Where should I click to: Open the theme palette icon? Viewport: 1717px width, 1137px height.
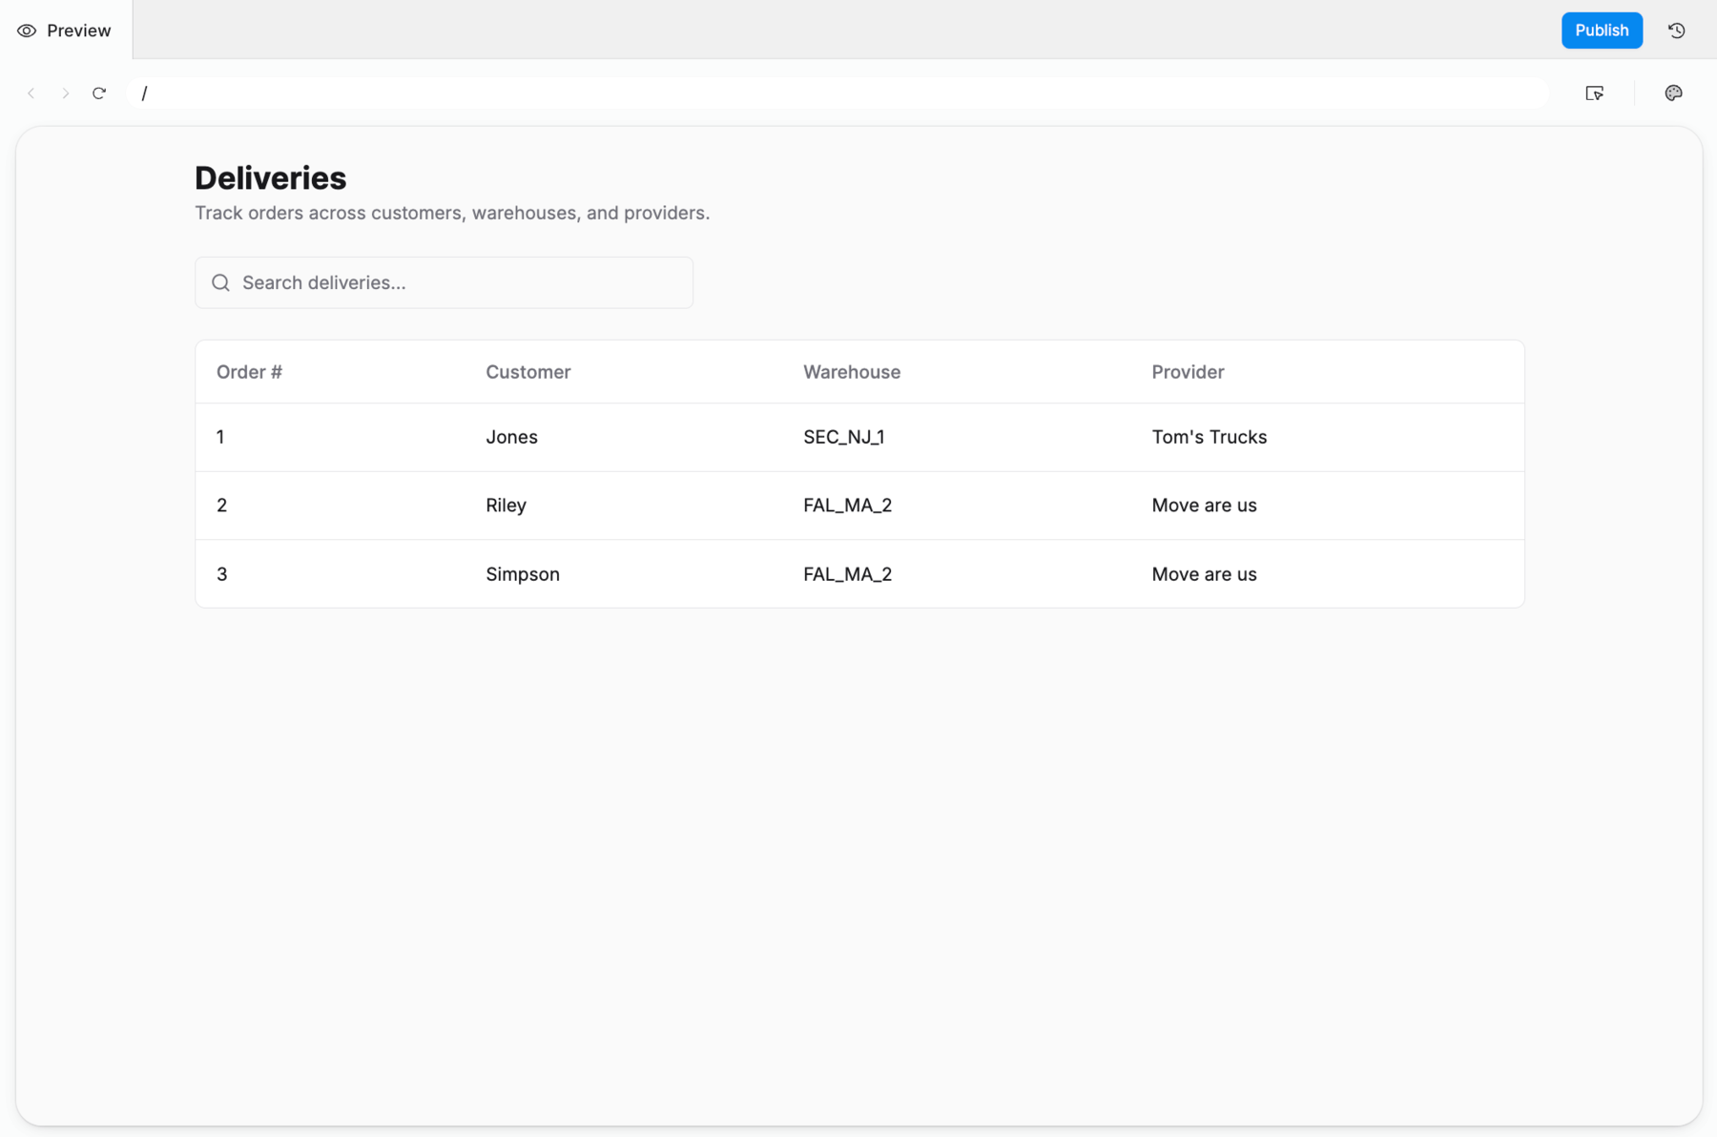(x=1673, y=93)
